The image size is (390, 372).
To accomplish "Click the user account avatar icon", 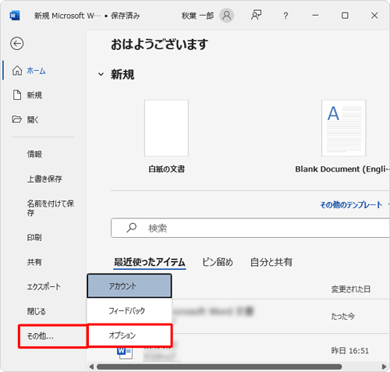I will point(227,16).
